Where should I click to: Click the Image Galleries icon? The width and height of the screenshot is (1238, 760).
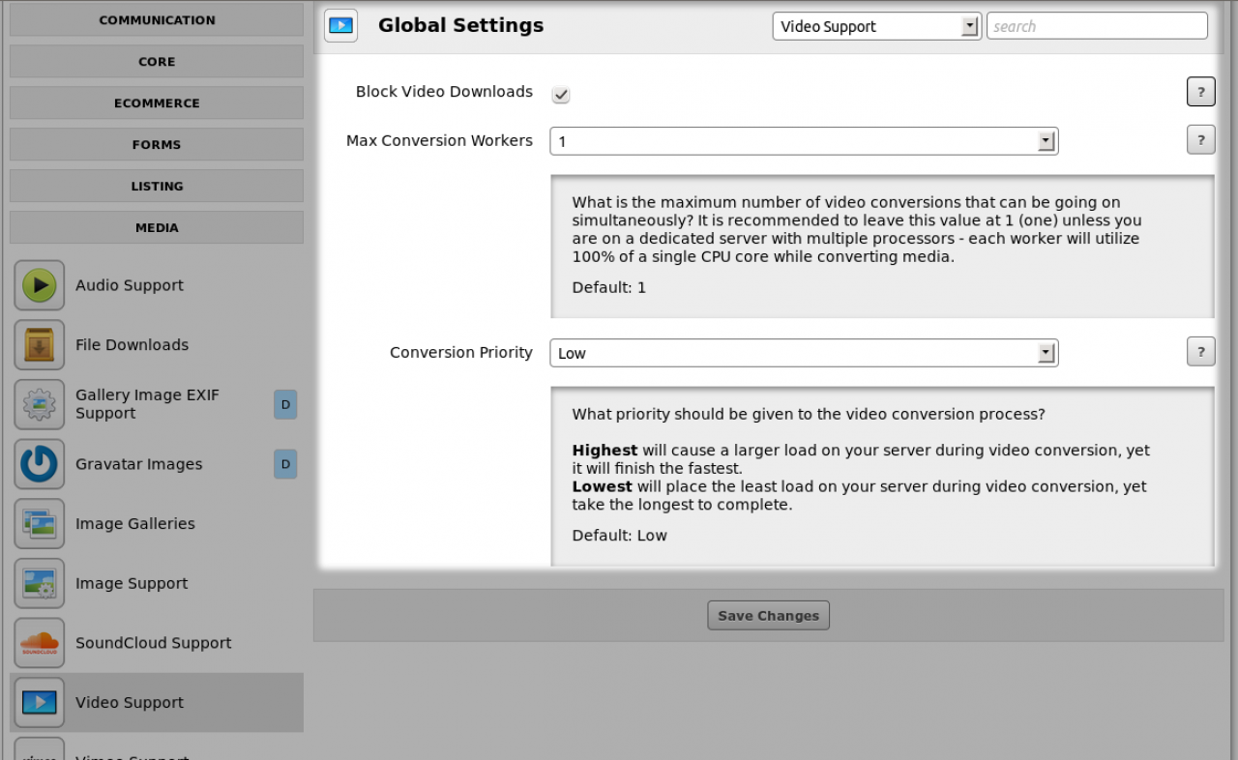[40, 524]
